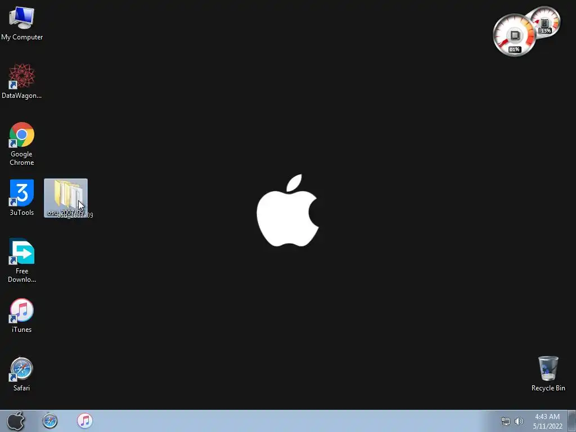This screenshot has width=576, height=432.
Task: Click the CPU usage gauge gadget
Action: pyautogui.click(x=514, y=35)
